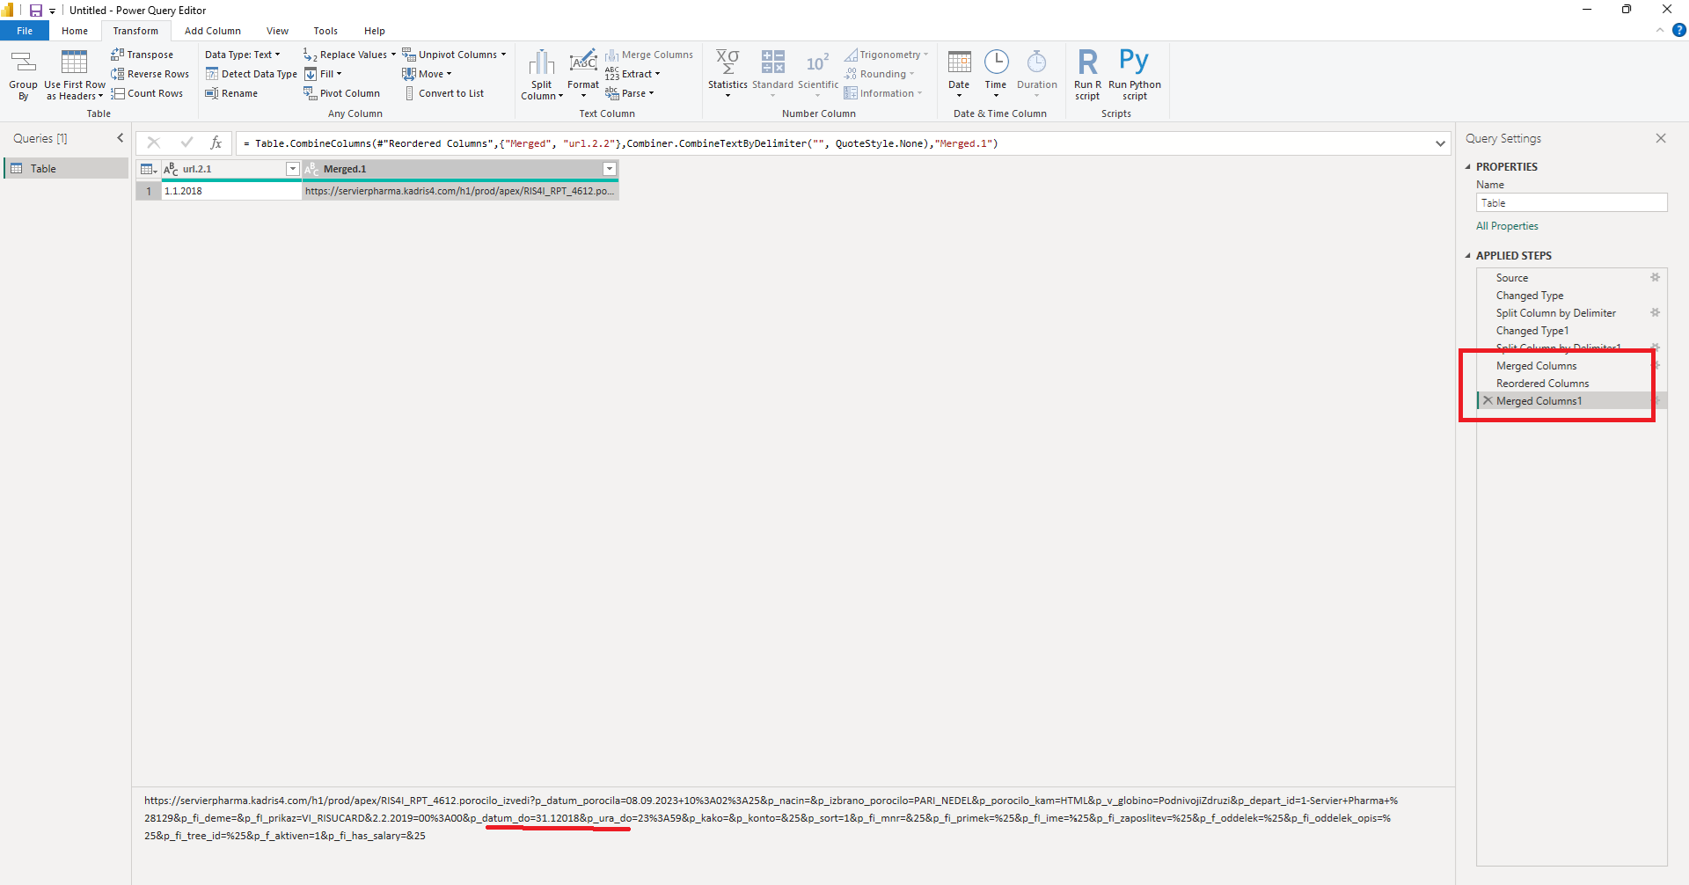Select the Changed Type step
This screenshot has height=885, width=1689.
1570,296
